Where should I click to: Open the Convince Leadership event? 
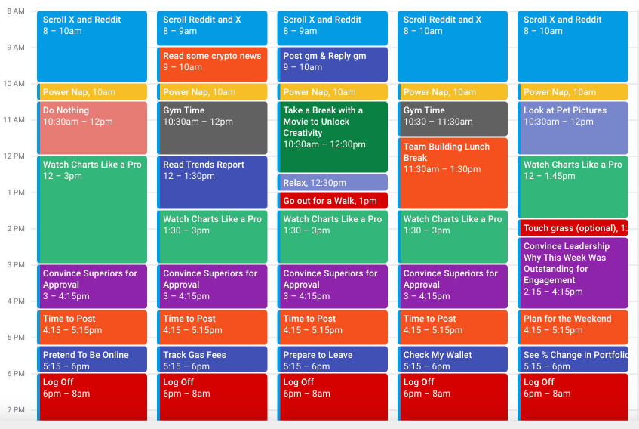(x=573, y=273)
